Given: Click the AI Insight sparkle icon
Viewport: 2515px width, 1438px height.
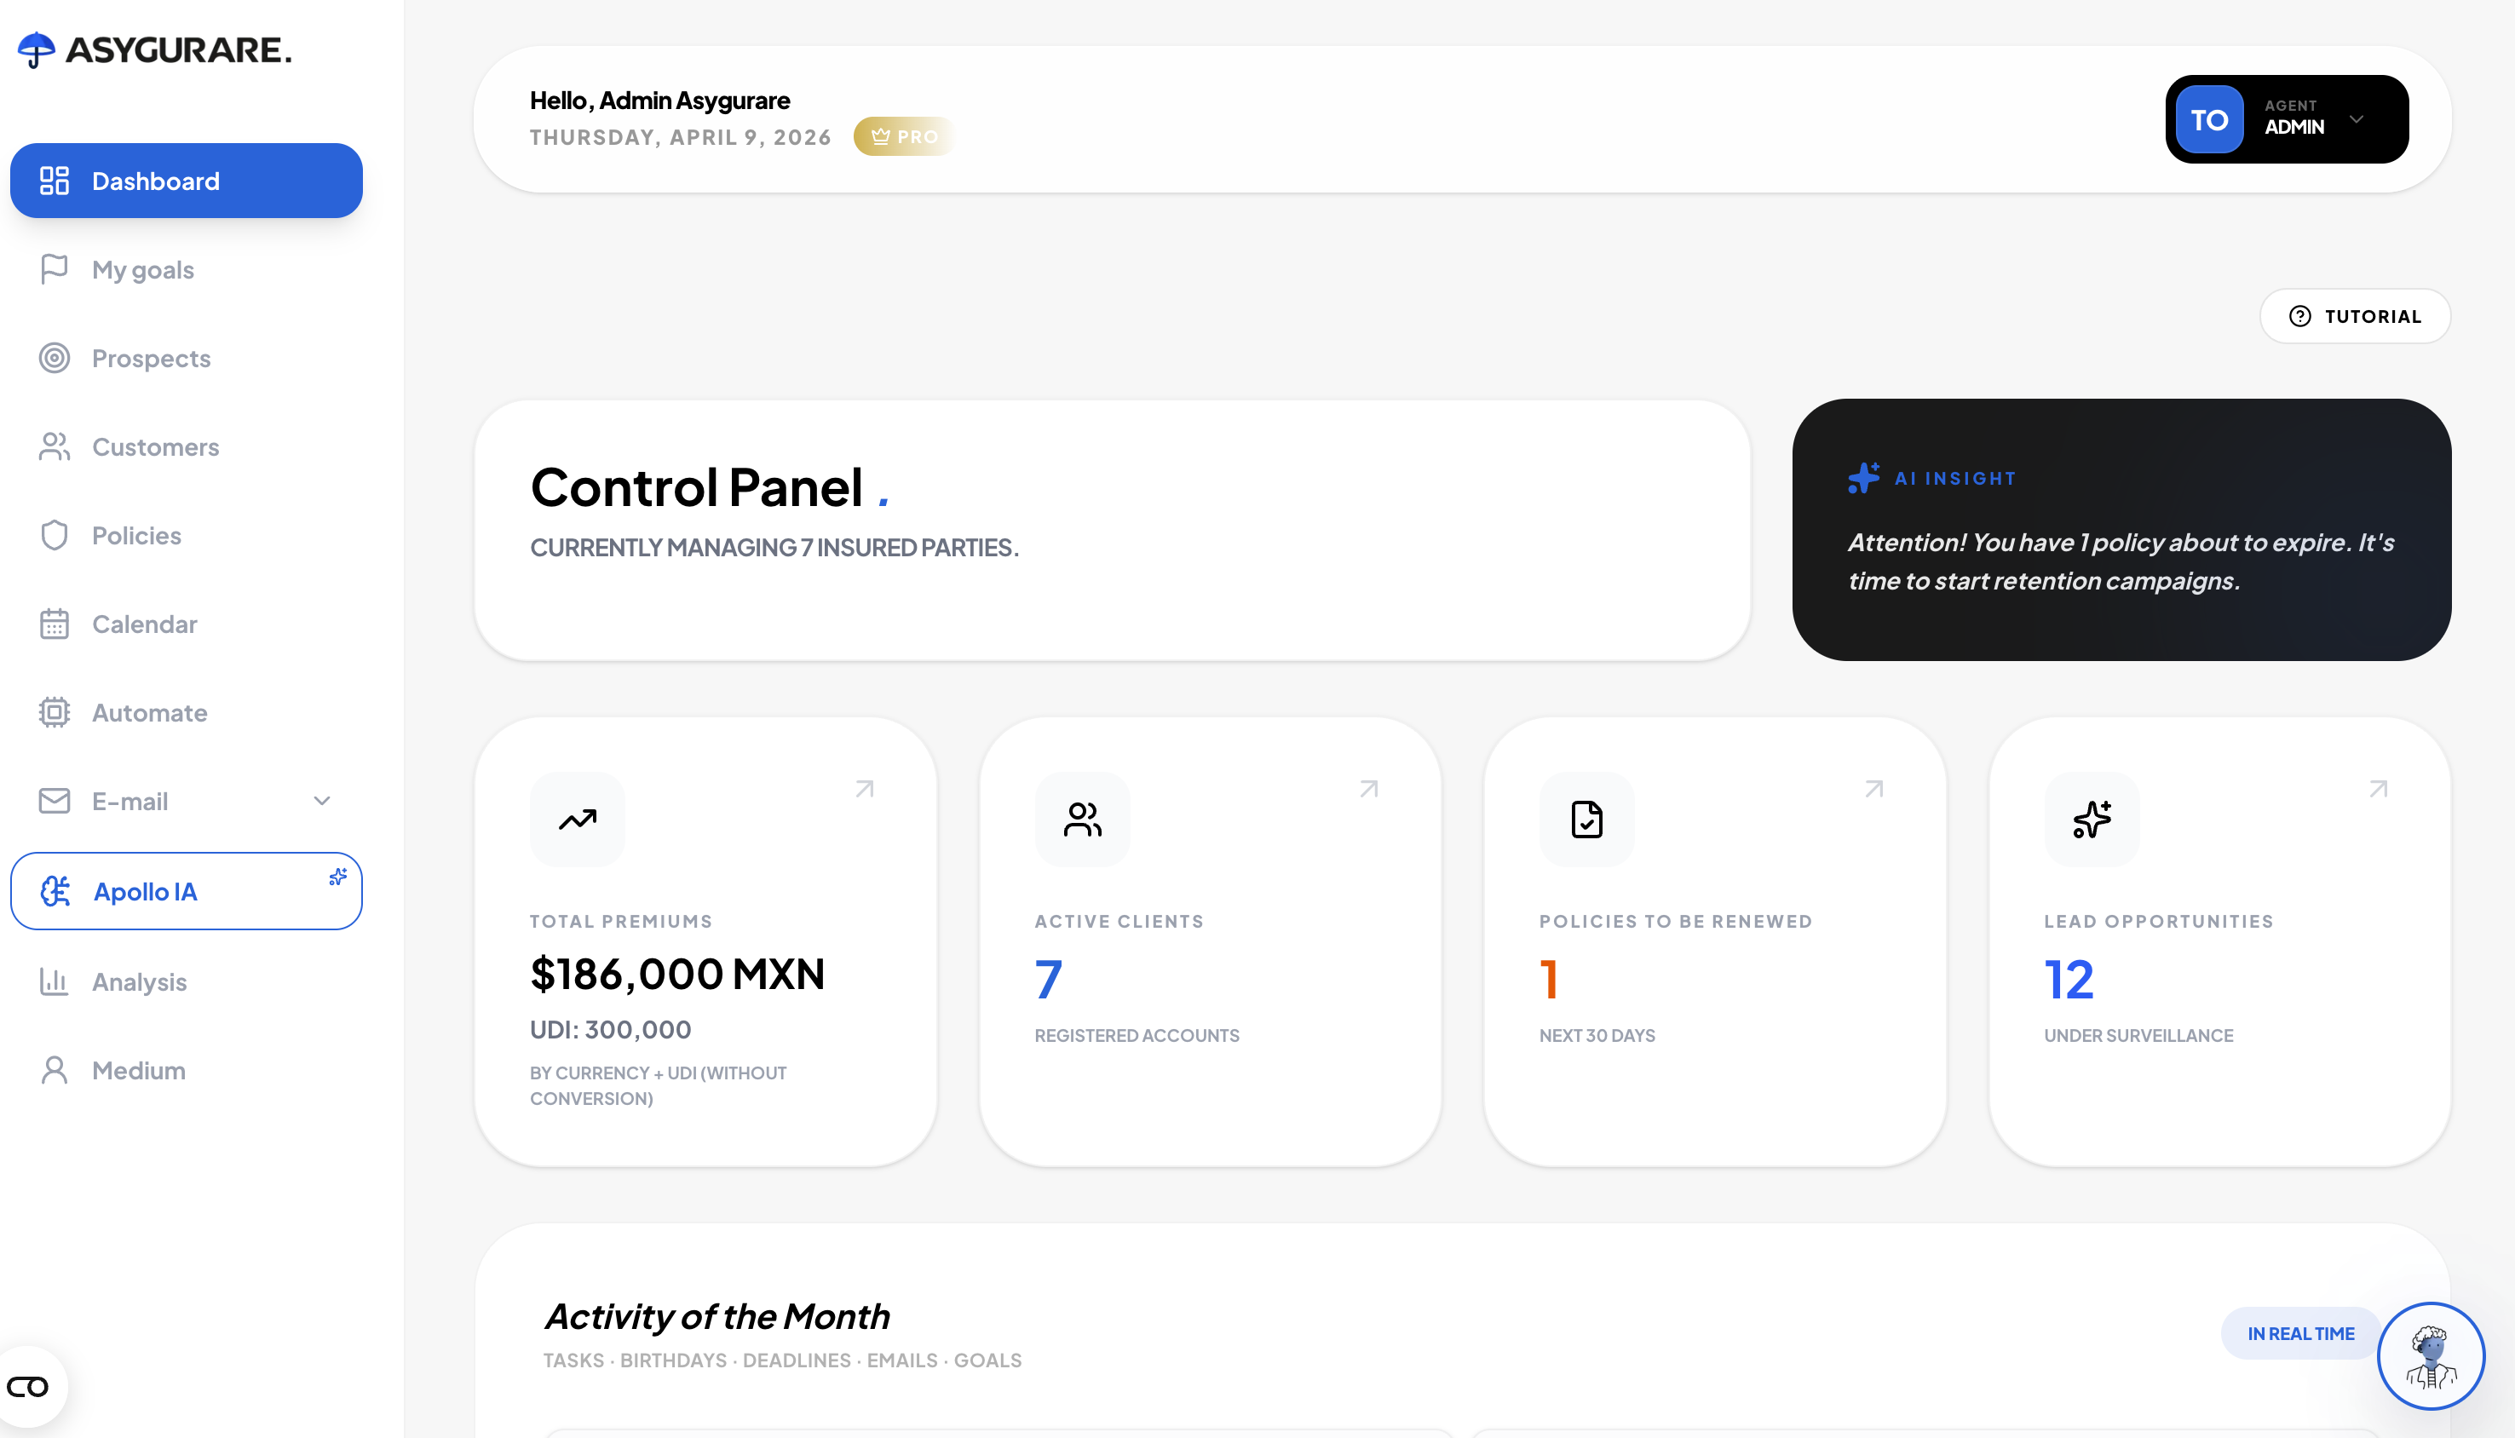Looking at the screenshot, I should pyautogui.click(x=1863, y=478).
